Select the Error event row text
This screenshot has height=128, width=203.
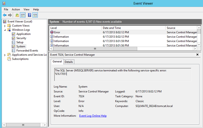click(57, 32)
